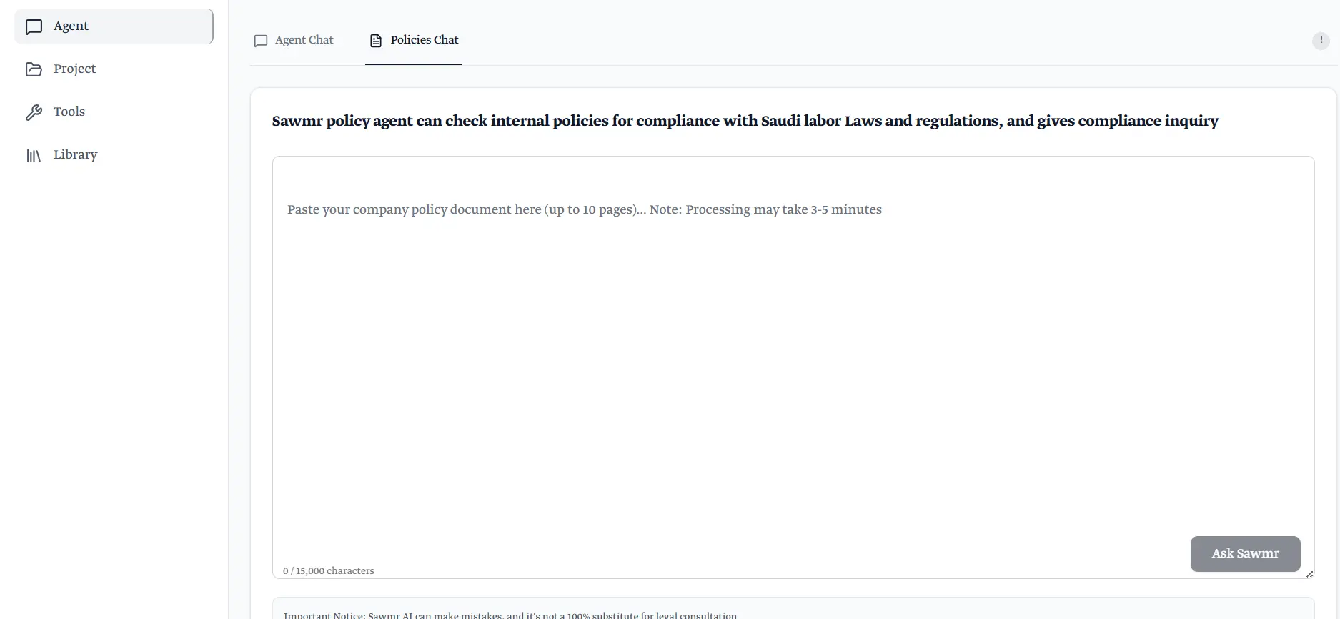This screenshot has width=1340, height=619.
Task: Click the speech bubble icon on Agent Chat tab
Action: point(261,41)
